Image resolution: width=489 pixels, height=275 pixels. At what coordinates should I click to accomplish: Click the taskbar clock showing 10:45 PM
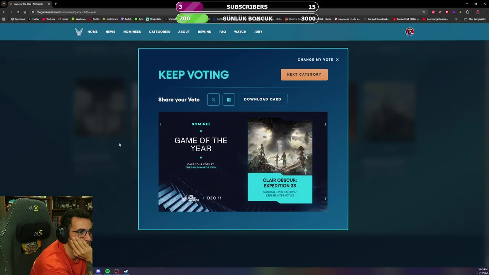coord(483,270)
